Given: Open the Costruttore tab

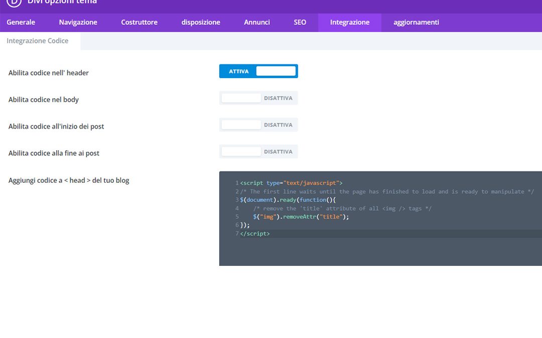Looking at the screenshot, I should (x=140, y=23).
